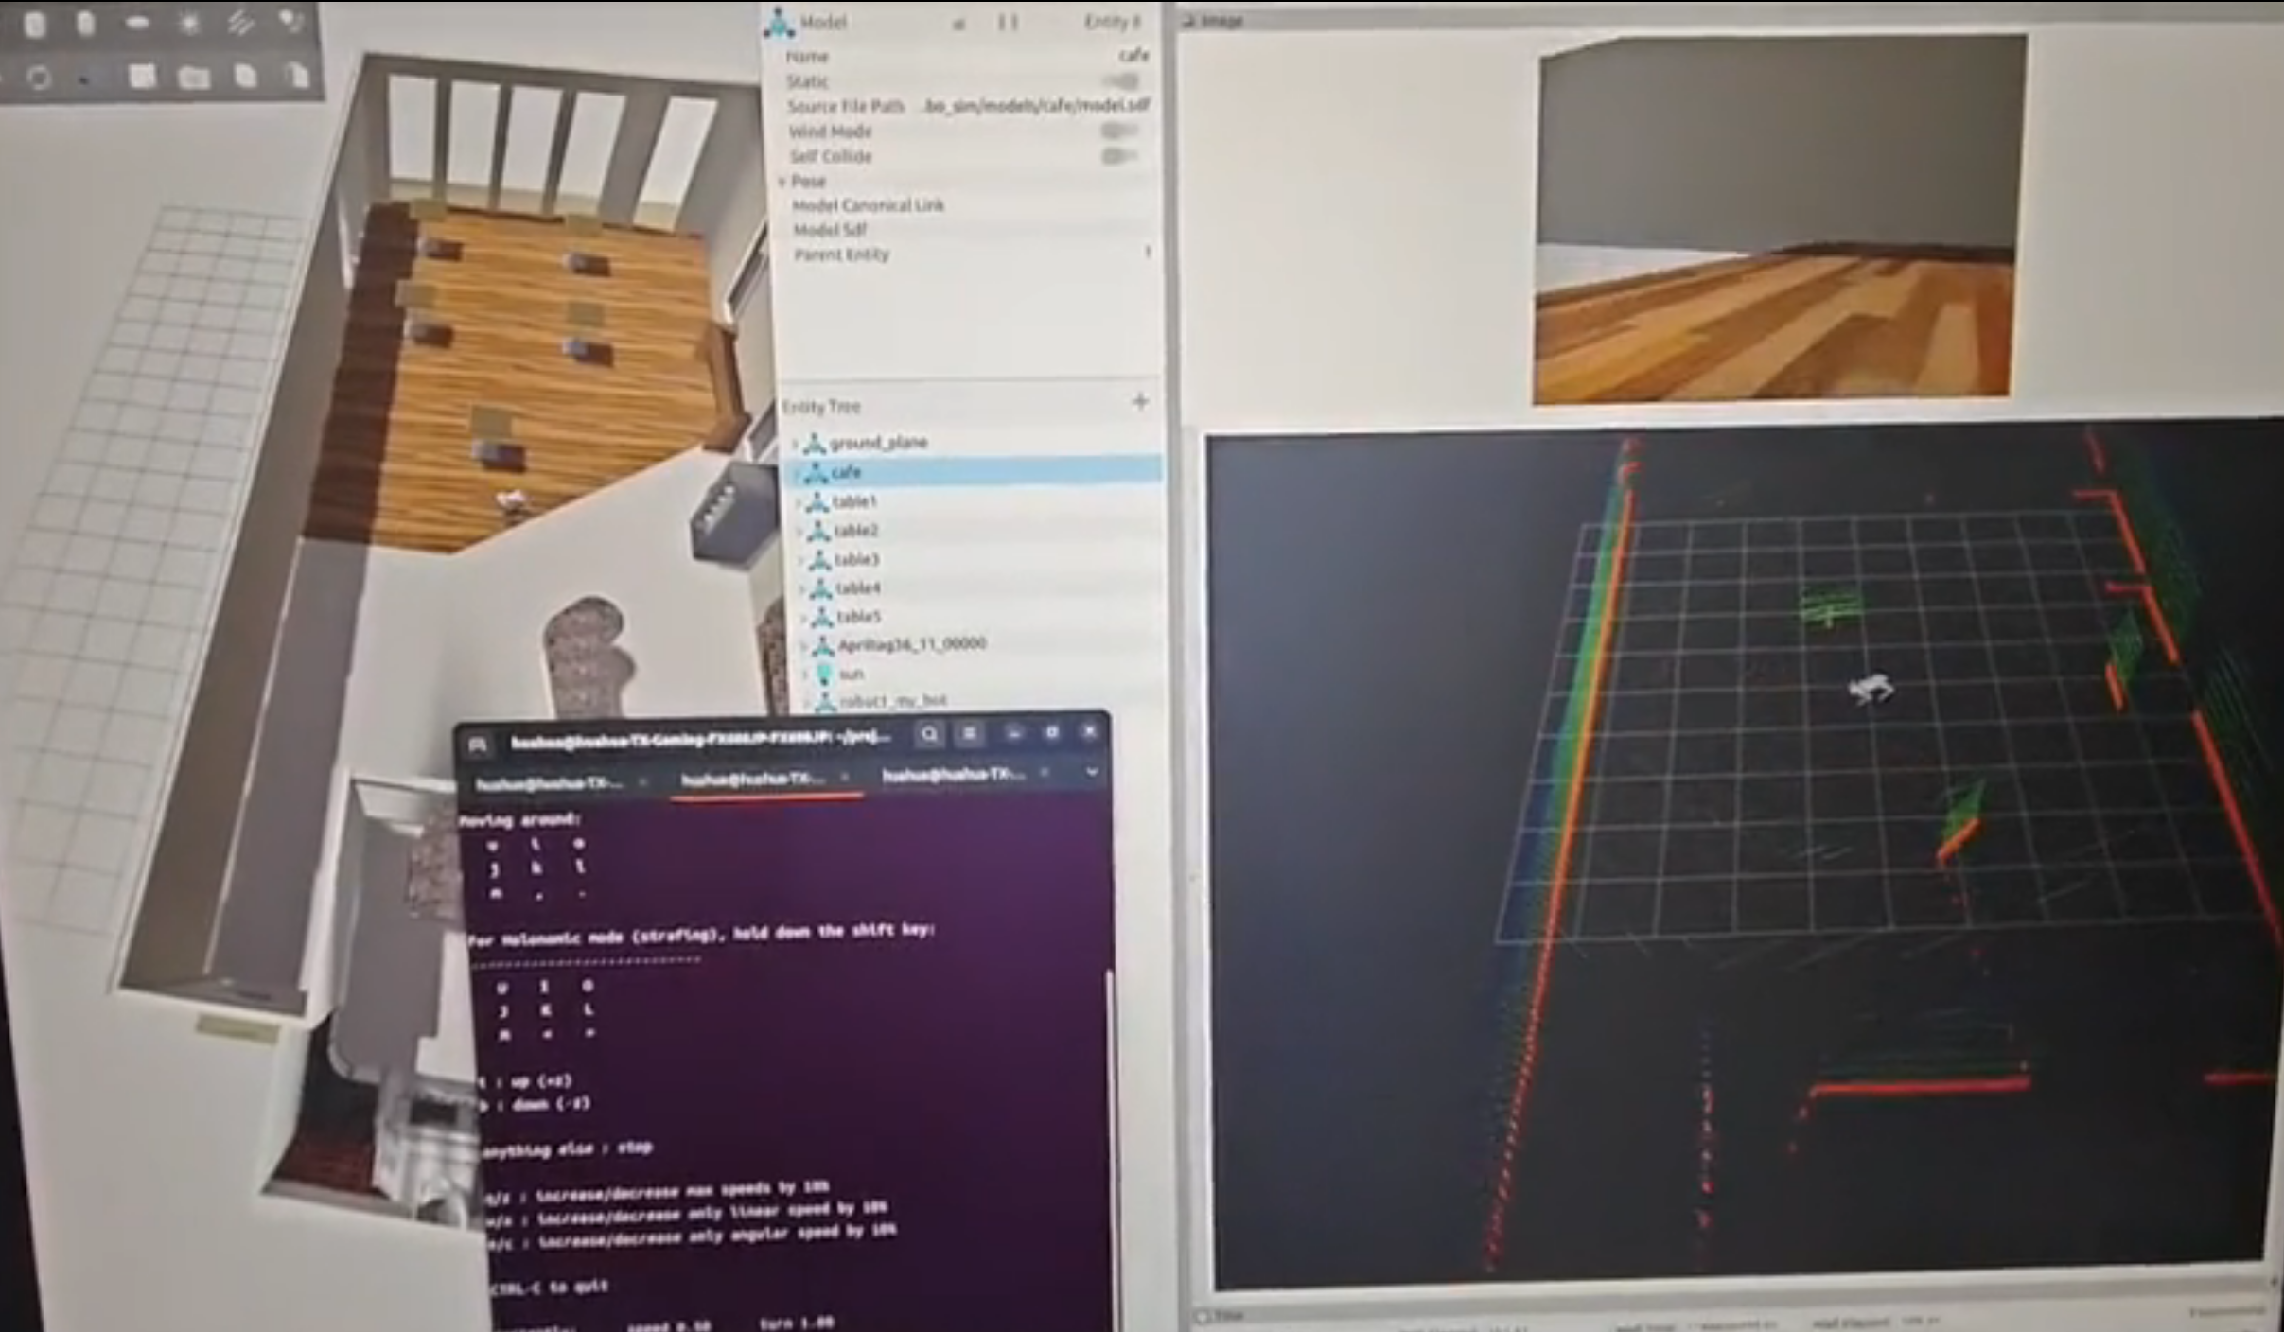Expand the table1 entity node
The height and width of the screenshot is (1332, 2284).
pos(799,501)
